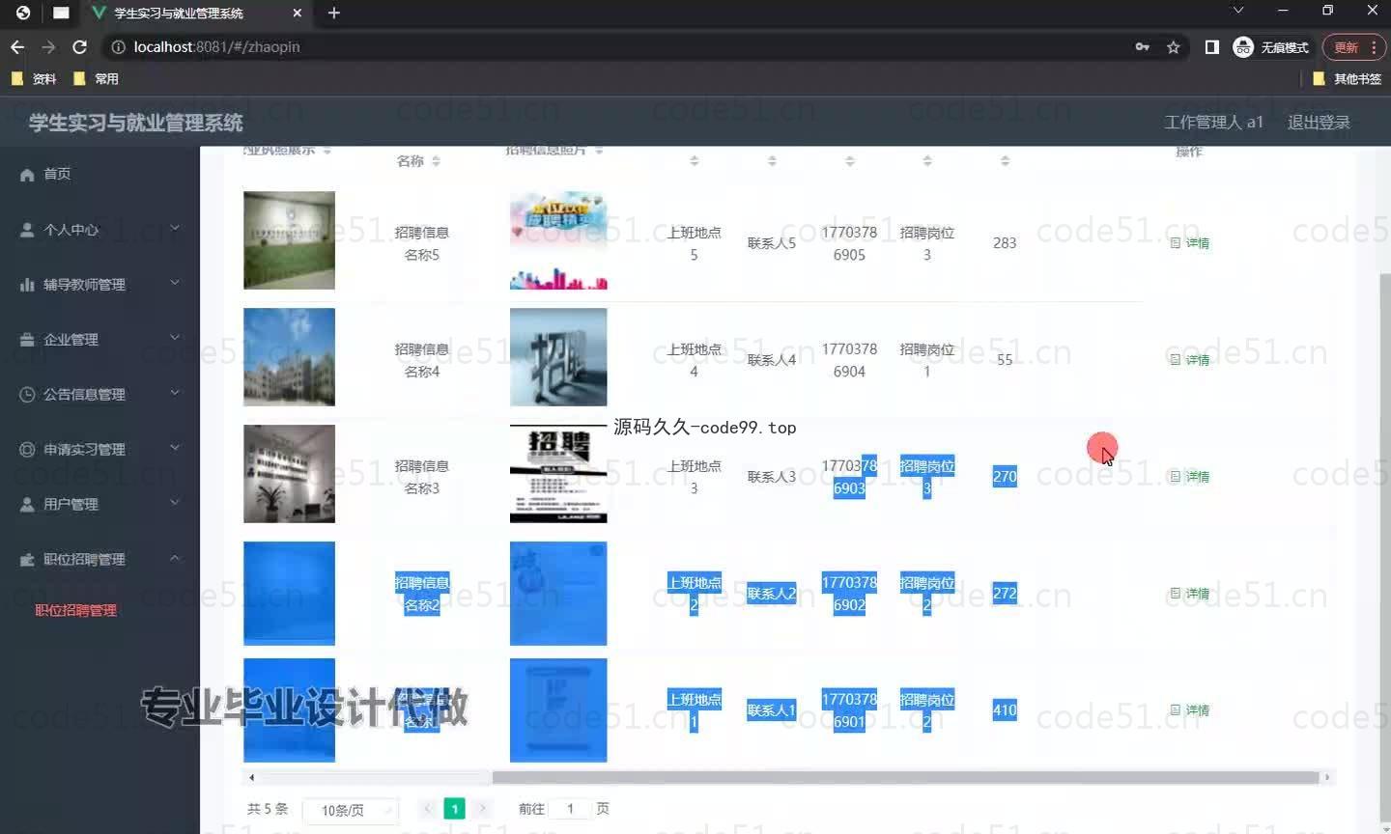Open a new browser tab
This screenshot has width=1391, height=834.
point(333,13)
